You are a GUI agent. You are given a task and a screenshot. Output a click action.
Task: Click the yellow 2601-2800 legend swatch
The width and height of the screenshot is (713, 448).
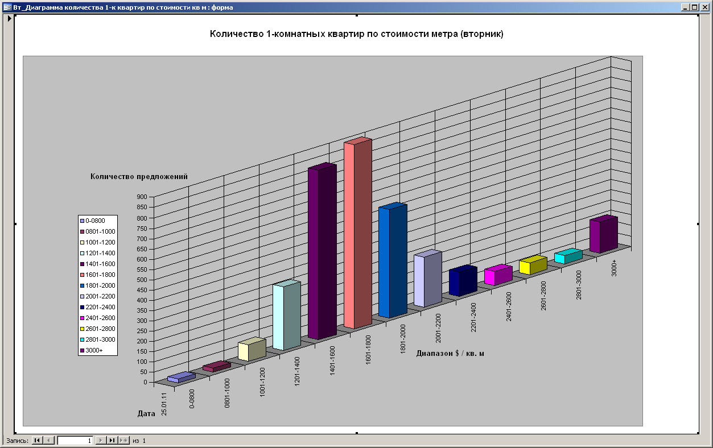point(83,329)
